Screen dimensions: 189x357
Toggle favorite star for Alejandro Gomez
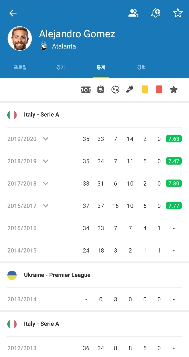178,13
